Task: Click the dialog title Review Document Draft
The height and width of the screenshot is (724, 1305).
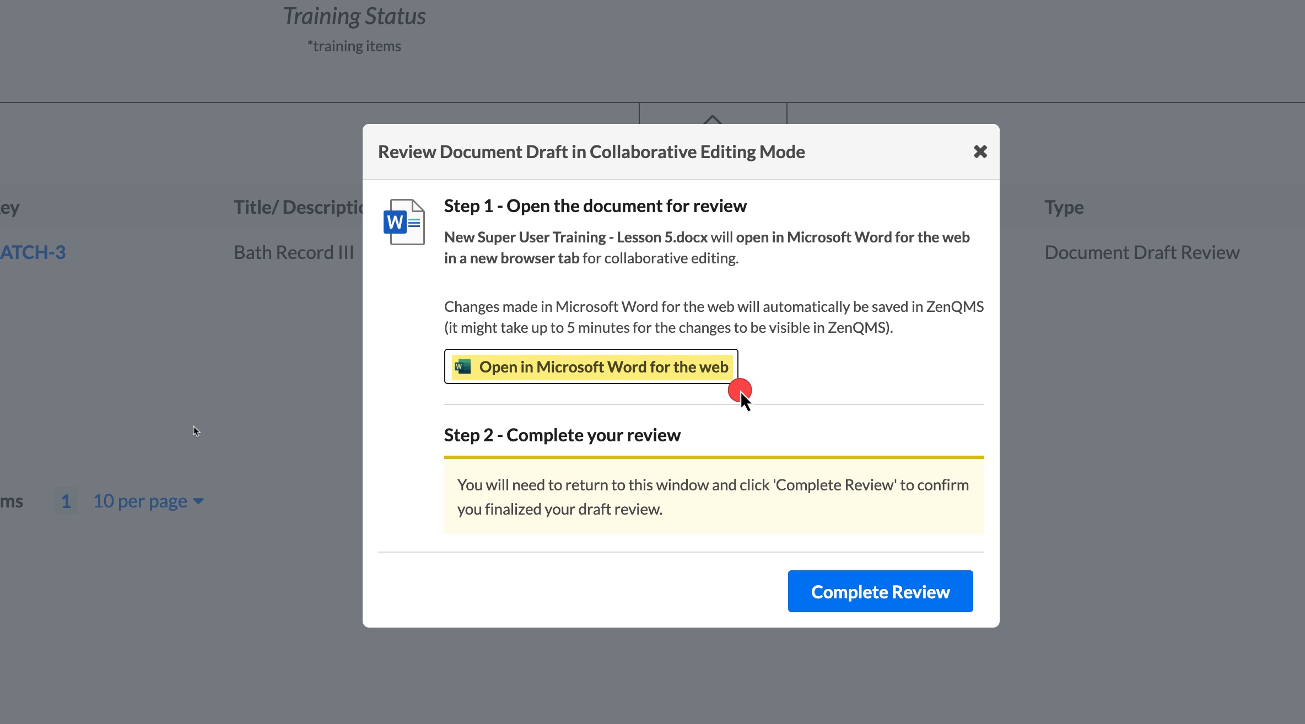Action: 591,152
